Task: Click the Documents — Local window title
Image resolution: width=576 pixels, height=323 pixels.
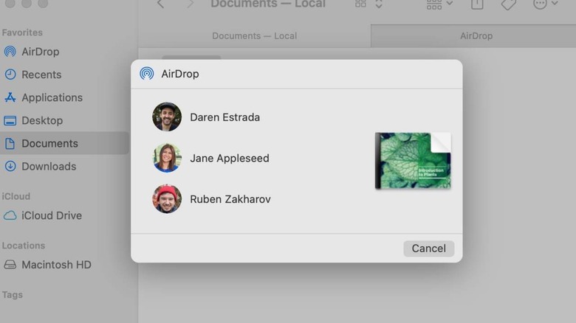Action: tap(268, 4)
